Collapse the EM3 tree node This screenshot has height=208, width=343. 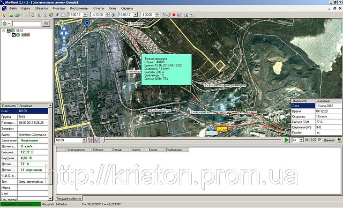(4, 31)
